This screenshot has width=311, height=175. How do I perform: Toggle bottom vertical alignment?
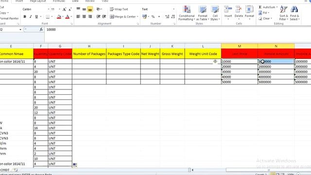[x=90, y=9]
